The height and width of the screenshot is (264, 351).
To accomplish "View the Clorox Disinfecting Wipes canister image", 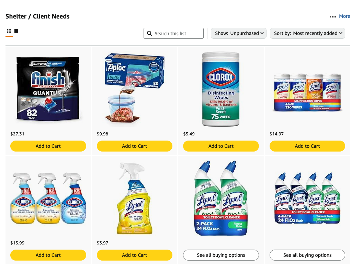I will click(221, 89).
